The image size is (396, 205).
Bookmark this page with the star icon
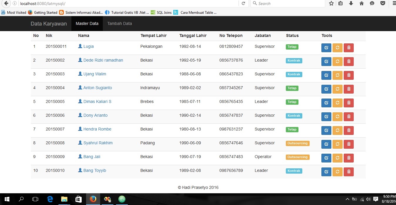pos(331,4)
